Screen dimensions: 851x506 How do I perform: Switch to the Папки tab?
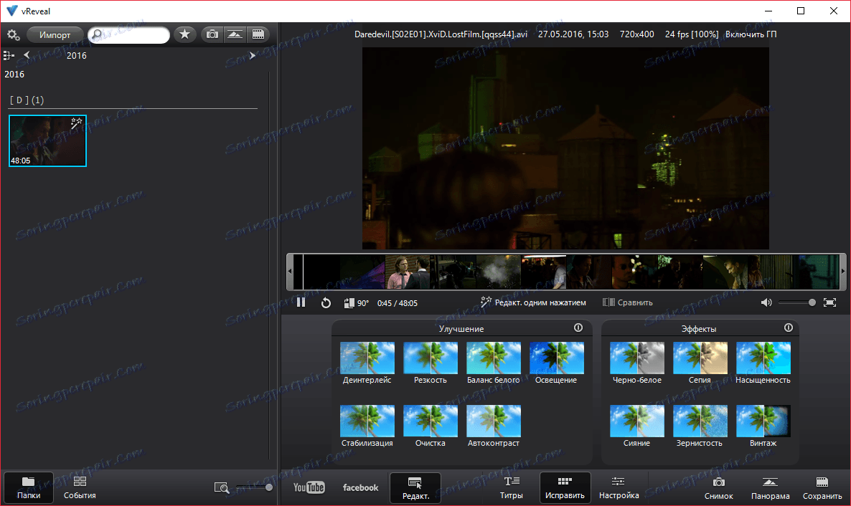click(29, 487)
